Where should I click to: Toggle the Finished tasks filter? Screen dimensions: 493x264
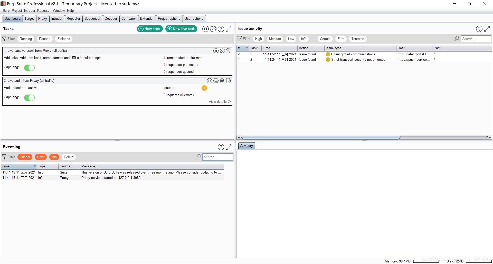tap(64, 39)
